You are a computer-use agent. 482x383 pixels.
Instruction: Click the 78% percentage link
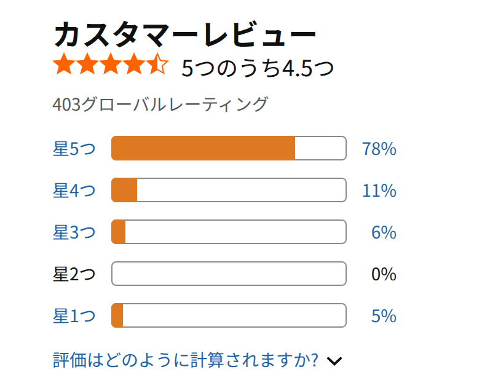(379, 149)
